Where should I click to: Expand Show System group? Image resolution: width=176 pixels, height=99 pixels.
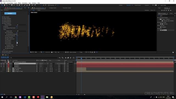click(x=2, y=17)
